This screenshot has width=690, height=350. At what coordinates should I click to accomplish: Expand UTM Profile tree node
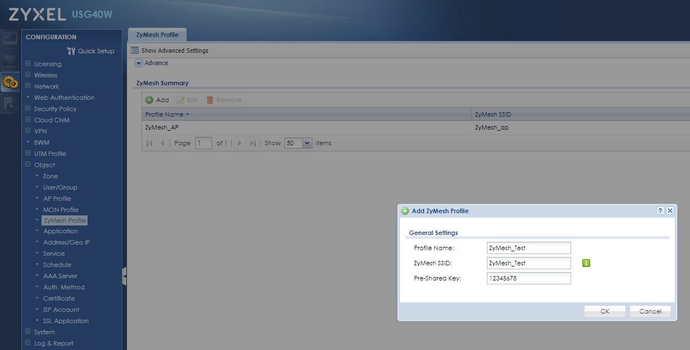tap(28, 154)
